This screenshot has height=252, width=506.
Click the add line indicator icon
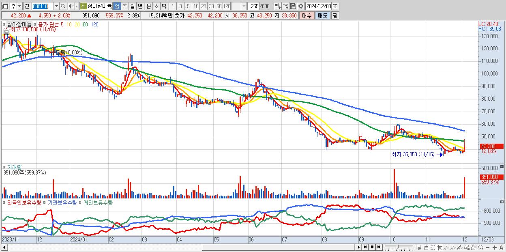click(x=285, y=6)
